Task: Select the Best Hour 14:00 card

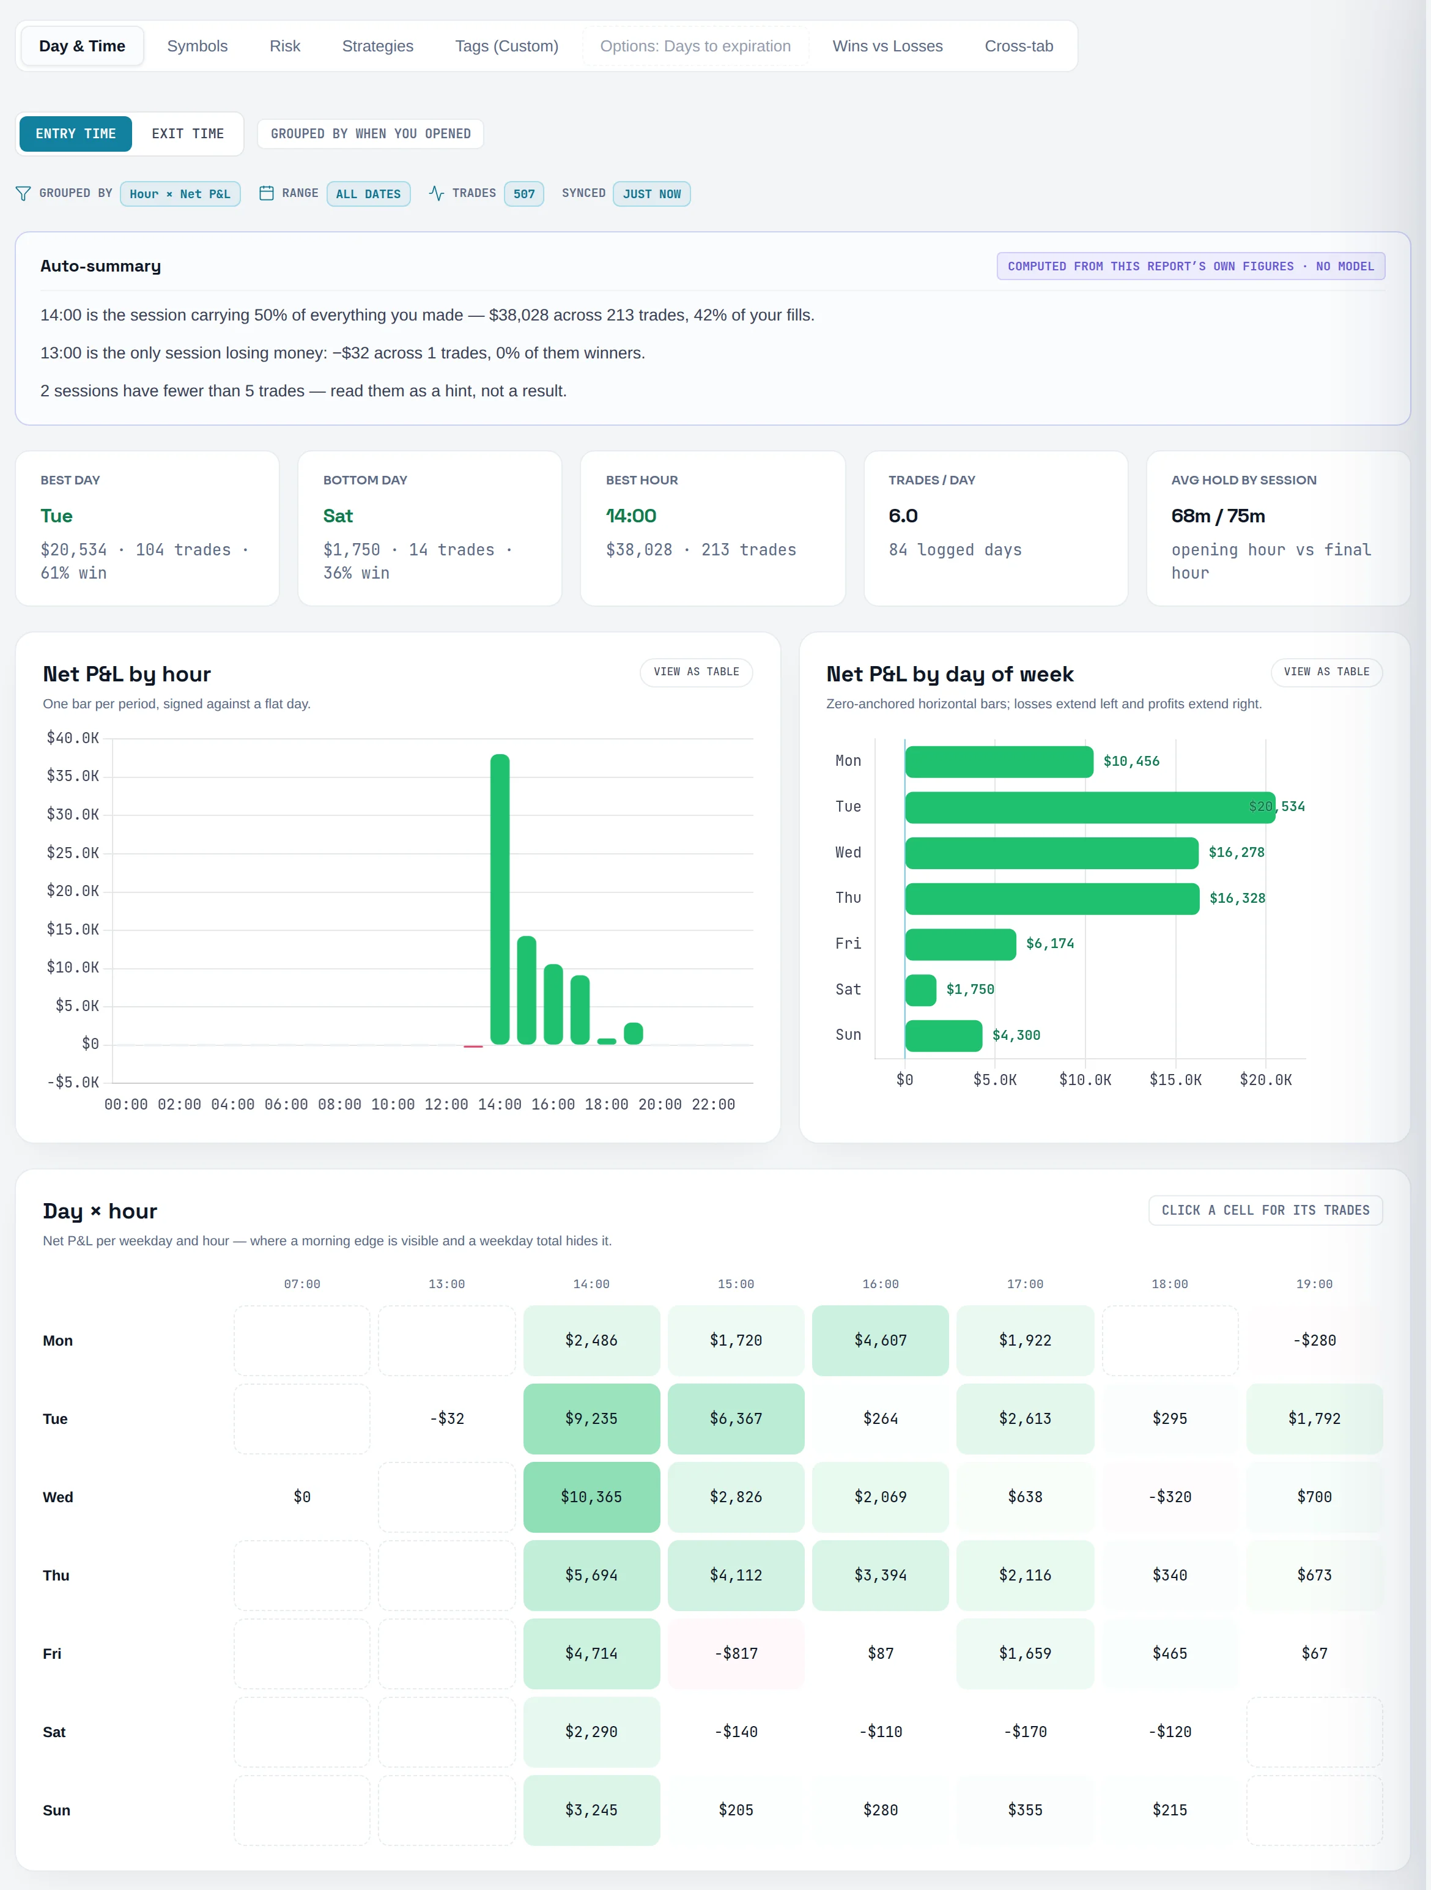Action: click(712, 529)
